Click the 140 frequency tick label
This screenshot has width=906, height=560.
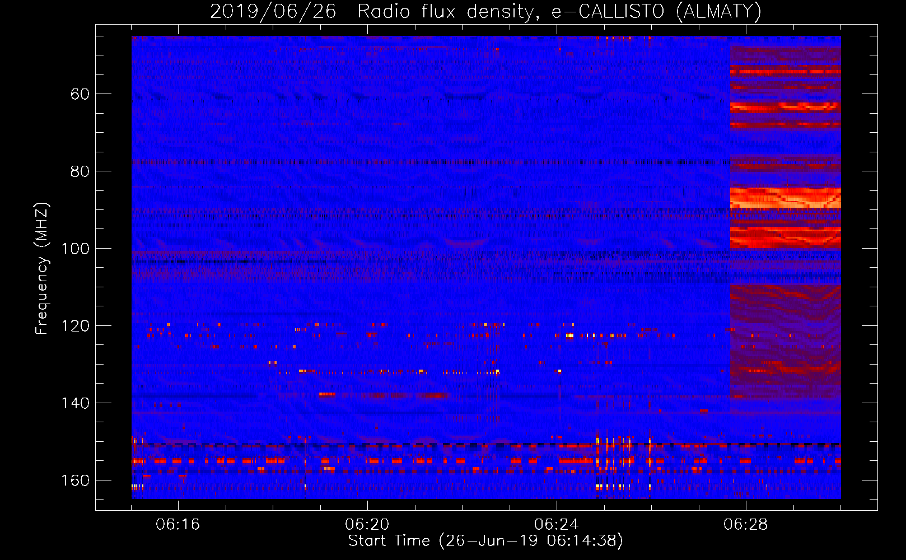[x=75, y=403]
